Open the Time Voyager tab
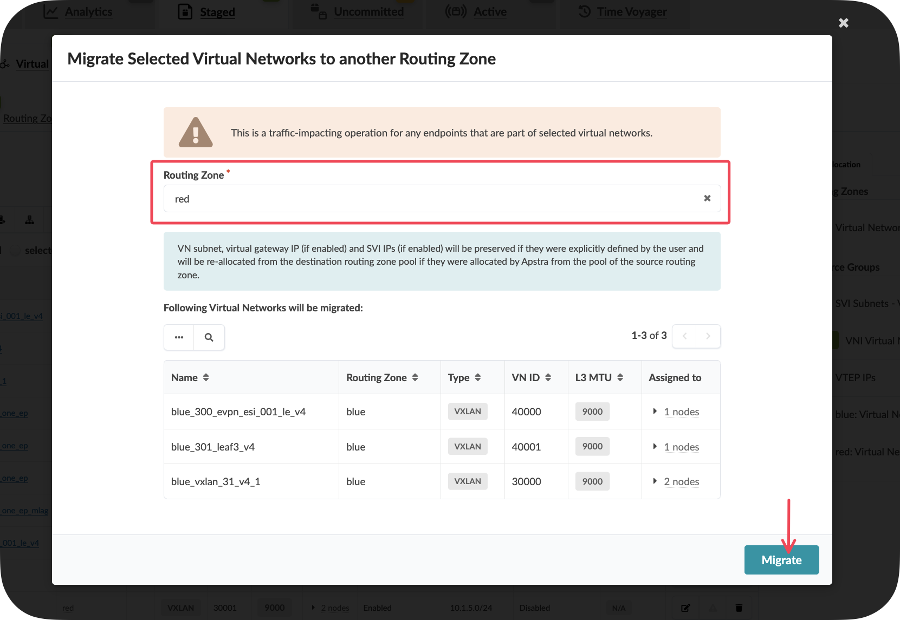This screenshot has height=620, width=900. pyautogui.click(x=631, y=12)
